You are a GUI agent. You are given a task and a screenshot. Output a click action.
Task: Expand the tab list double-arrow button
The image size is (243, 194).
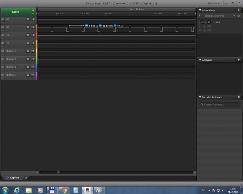(26, 178)
